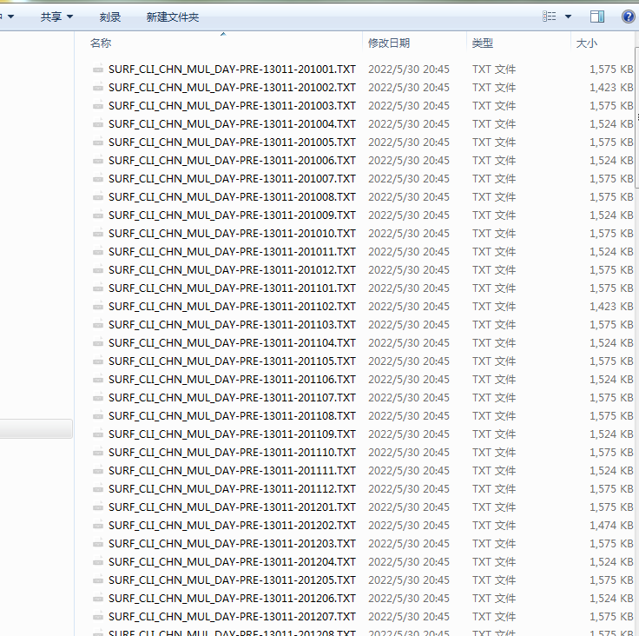Open the 共享 (Share) dropdown menu
The image size is (639, 636).
click(56, 17)
